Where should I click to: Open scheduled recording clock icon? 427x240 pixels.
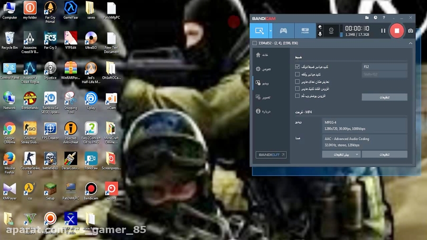coord(375,18)
